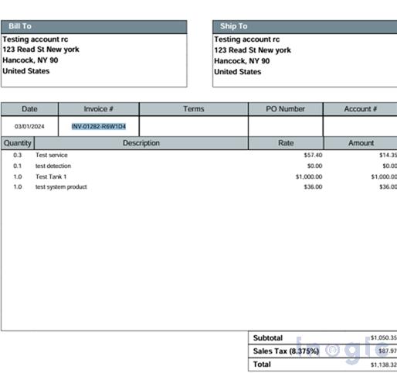Click the $57.40 rate value
The image size is (397, 373).
tap(313, 155)
